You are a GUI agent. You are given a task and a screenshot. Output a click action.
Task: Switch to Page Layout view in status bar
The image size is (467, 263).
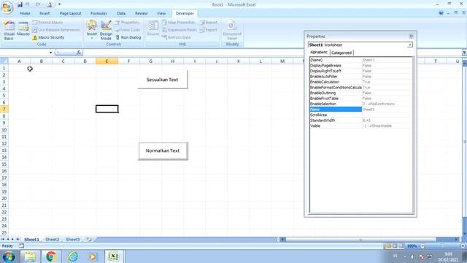click(395, 246)
